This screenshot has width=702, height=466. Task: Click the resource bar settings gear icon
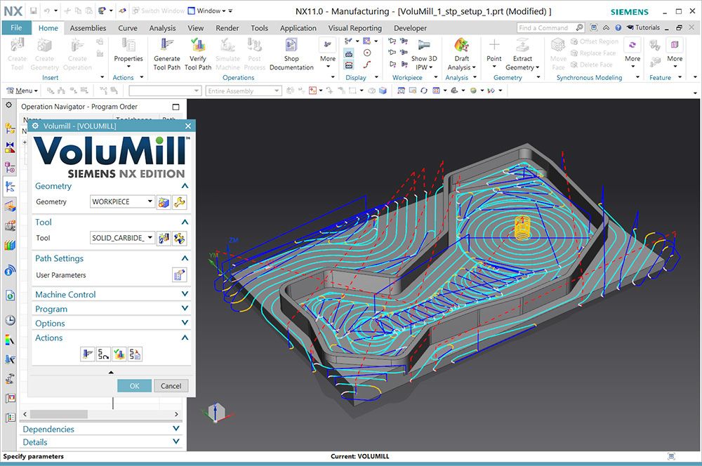[x=8, y=105]
